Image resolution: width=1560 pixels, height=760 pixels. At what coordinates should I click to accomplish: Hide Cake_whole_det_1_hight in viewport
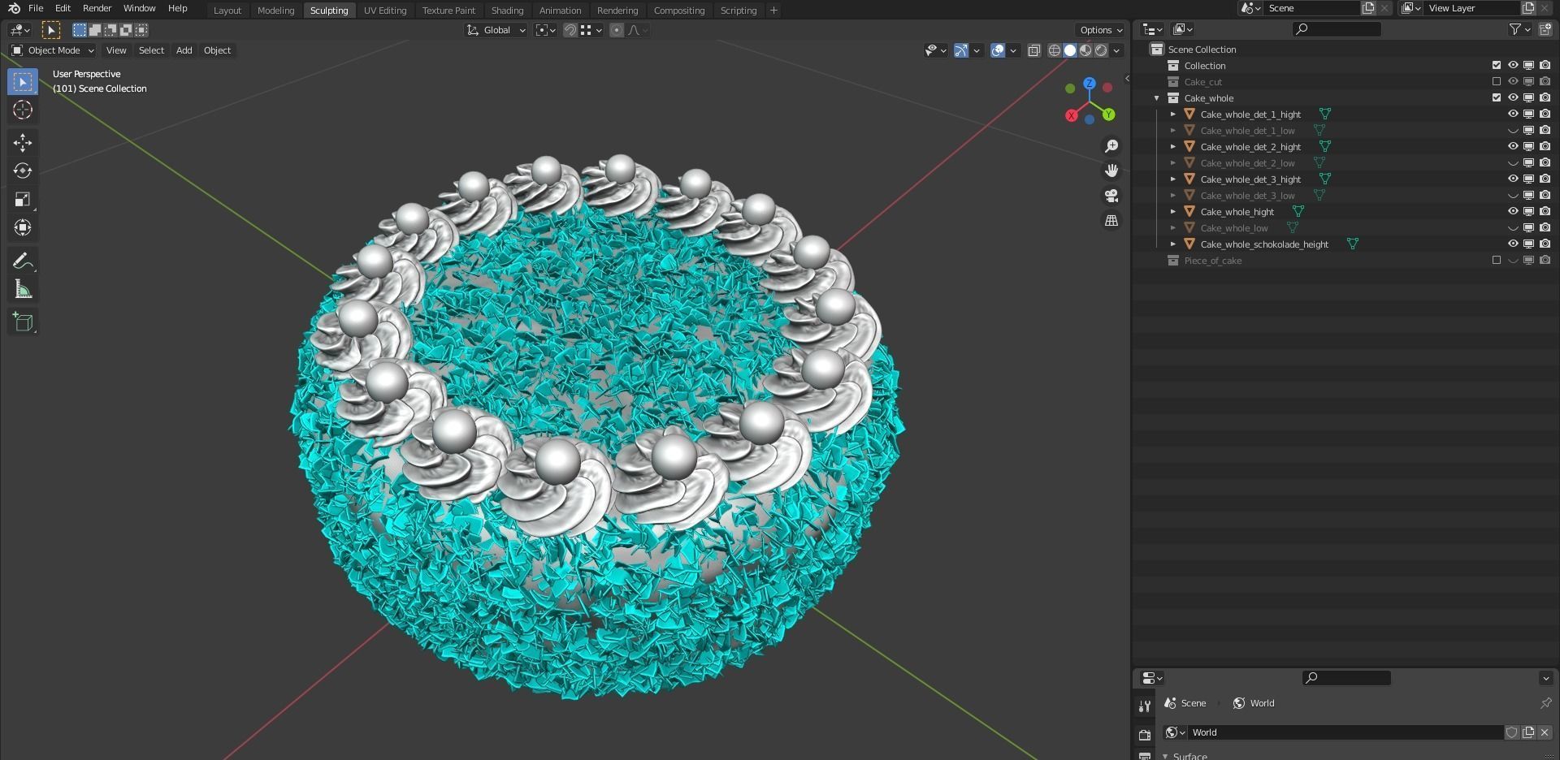pyautogui.click(x=1513, y=114)
